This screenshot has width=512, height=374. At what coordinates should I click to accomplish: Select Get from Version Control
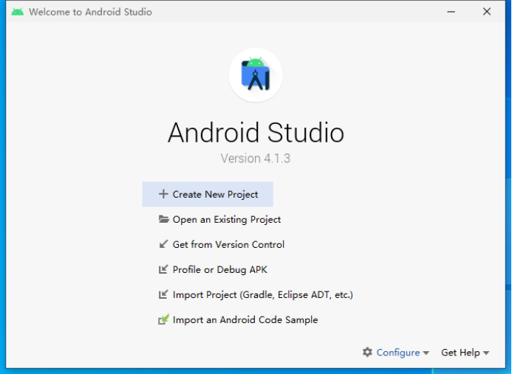click(x=222, y=245)
